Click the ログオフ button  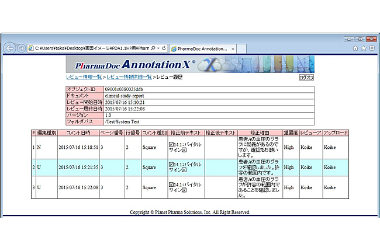(306, 78)
